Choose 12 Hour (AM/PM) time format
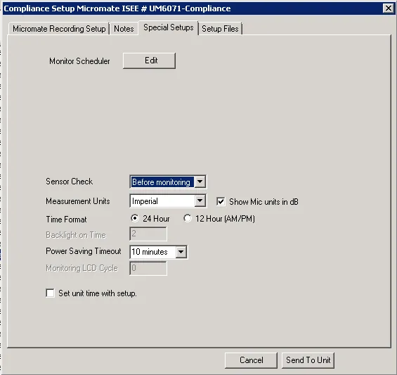397x375 pixels. coord(188,218)
